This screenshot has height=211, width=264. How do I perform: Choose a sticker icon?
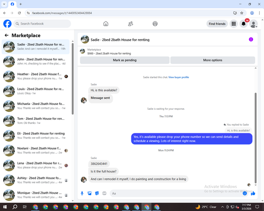[97, 194]
